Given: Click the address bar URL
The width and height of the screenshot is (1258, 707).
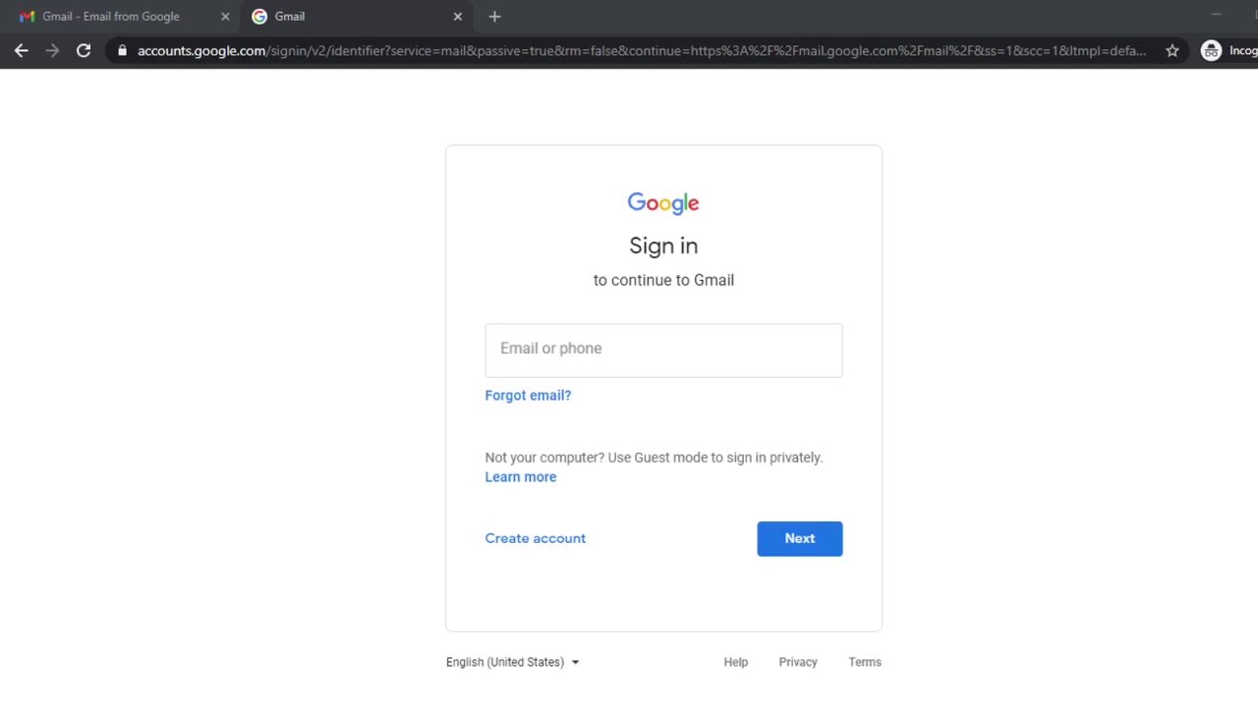Looking at the screenshot, I should (x=642, y=51).
